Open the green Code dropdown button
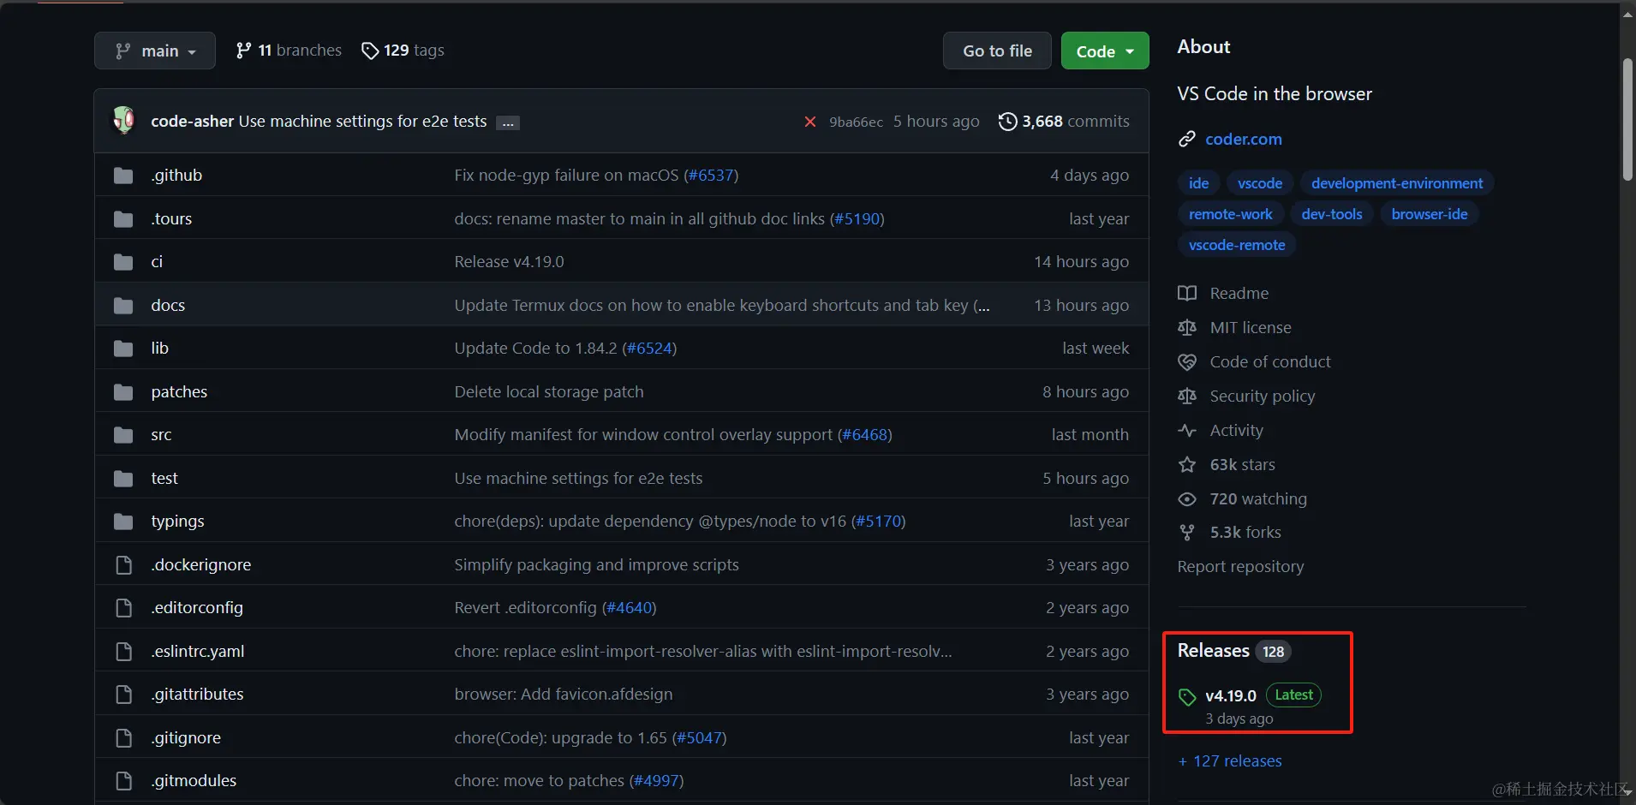Image resolution: width=1636 pixels, height=805 pixels. 1105,51
